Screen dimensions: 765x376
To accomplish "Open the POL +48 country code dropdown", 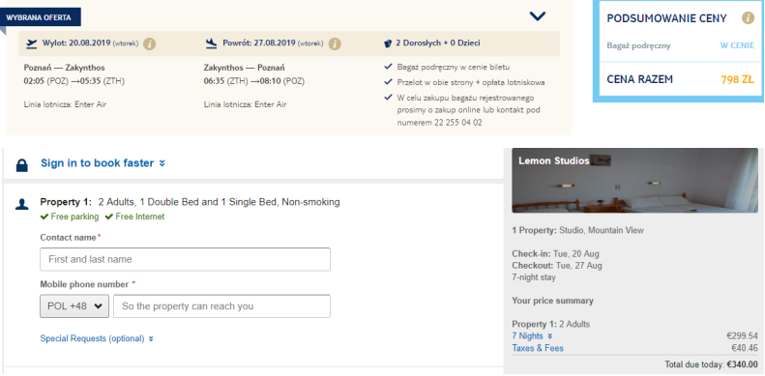I will tap(74, 306).
